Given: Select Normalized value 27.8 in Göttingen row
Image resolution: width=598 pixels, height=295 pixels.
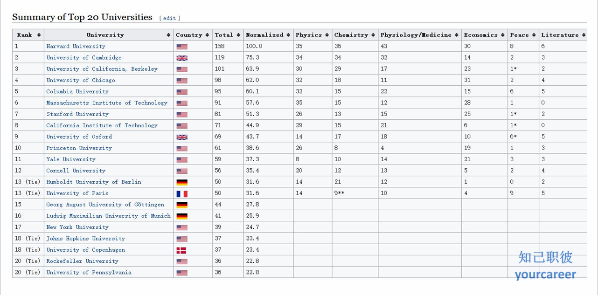Looking at the screenshot, I should pos(252,204).
